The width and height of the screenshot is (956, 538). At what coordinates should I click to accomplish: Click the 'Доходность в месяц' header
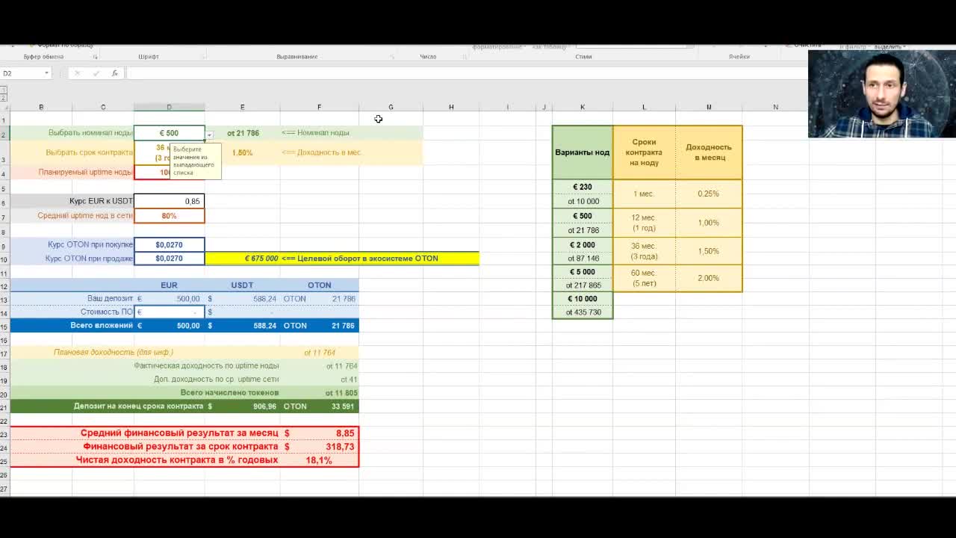(x=709, y=152)
